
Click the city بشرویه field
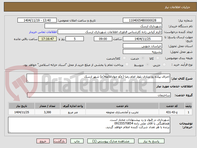[x=142, y=52]
